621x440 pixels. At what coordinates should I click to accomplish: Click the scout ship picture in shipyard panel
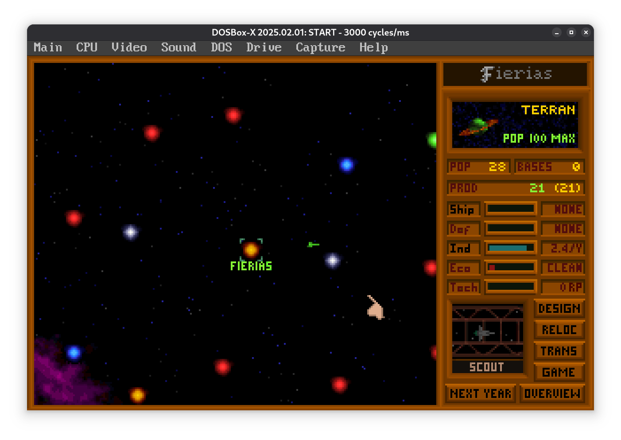point(487,331)
